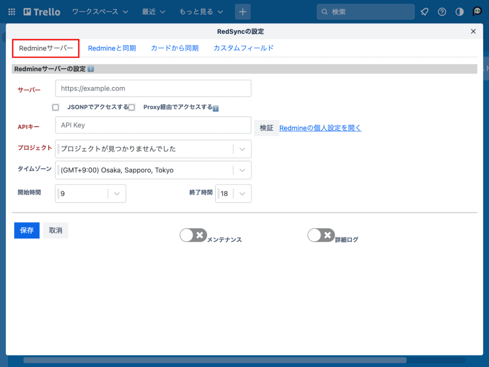Viewport: 489px width, 367px height.
Task: Enable the 詳細ログ toggle
Action: (321, 235)
